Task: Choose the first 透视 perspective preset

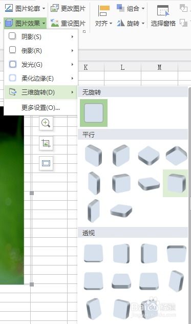Action: pyautogui.click(x=93, y=253)
